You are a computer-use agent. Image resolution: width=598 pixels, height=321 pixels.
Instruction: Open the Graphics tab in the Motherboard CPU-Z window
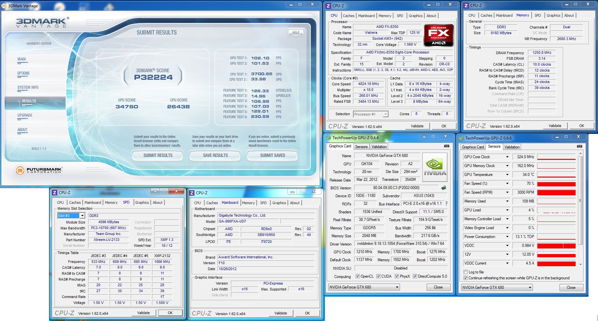pos(279,203)
